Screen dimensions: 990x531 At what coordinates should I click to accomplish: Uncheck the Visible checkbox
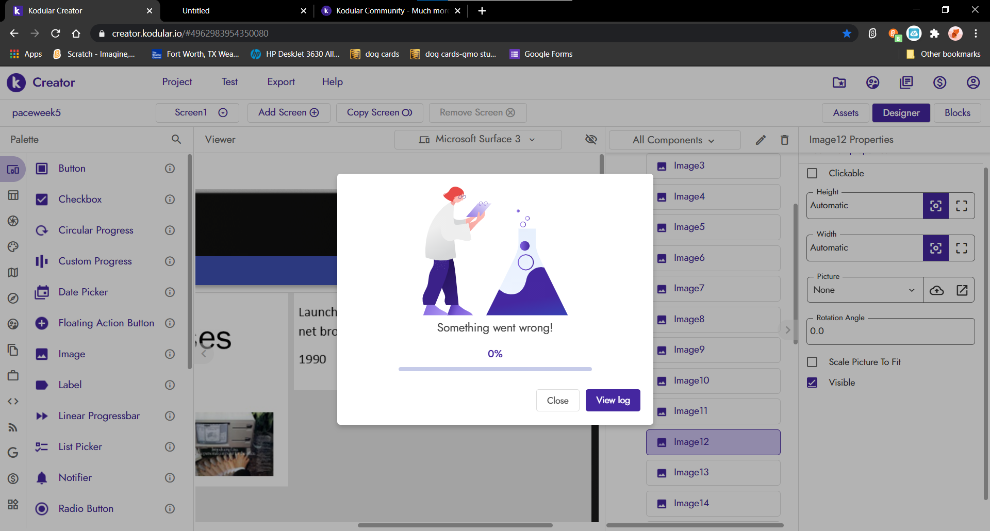(x=812, y=383)
